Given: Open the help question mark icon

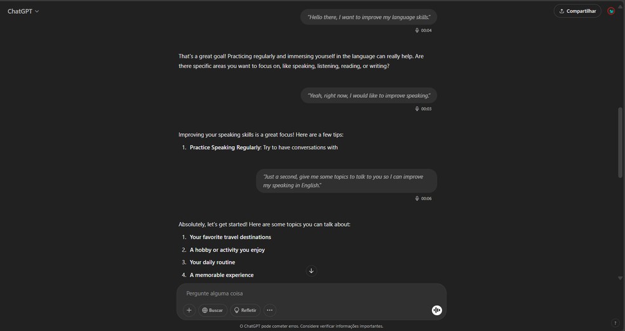Looking at the screenshot, I should point(615,323).
